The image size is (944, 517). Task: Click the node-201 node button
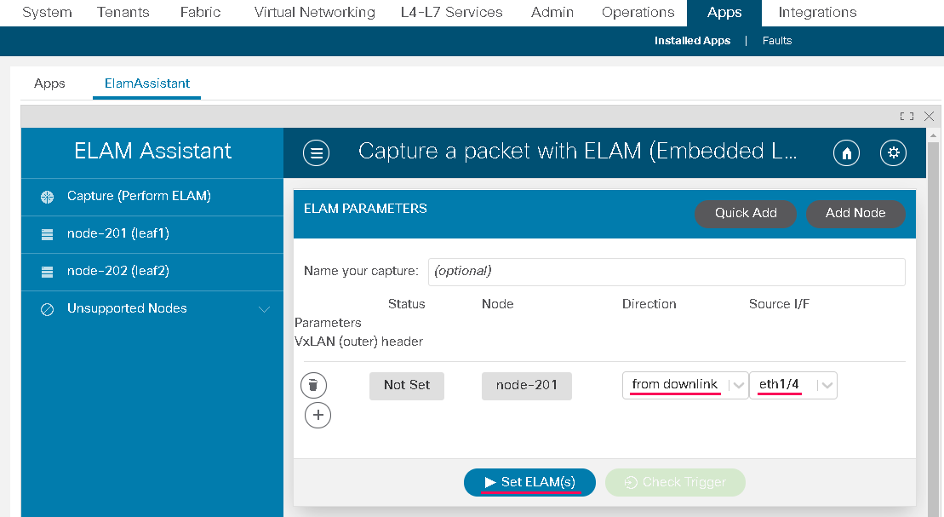click(x=527, y=386)
